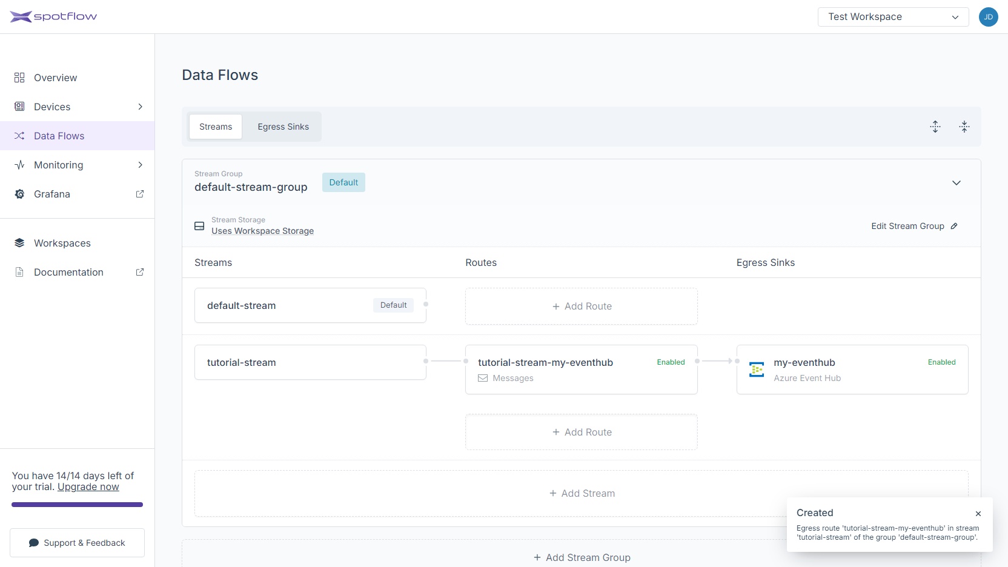The height and width of the screenshot is (567, 1008).
Task: Open Overview in the sidebar
Action: (x=78, y=78)
